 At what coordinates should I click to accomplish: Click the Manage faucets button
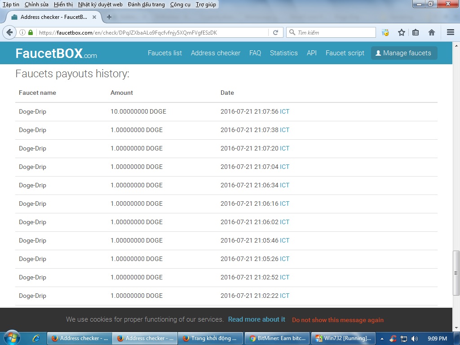[x=404, y=53]
